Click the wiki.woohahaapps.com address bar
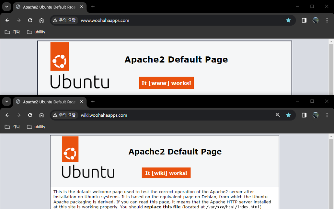Viewport: 334px width, 209px height. [x=173, y=115]
